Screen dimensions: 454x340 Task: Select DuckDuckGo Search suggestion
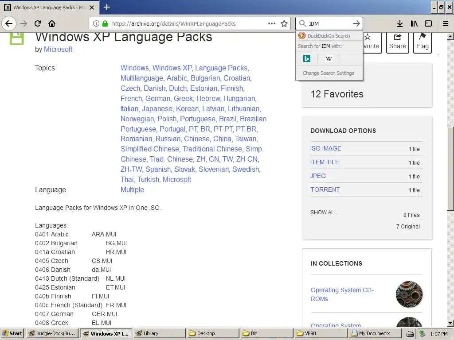point(329,36)
